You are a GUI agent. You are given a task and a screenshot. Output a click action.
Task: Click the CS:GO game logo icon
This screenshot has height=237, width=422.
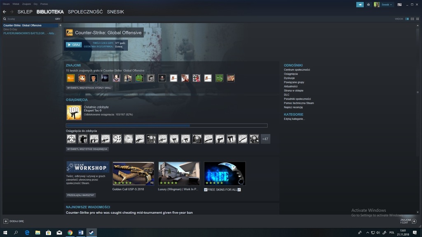69,33
